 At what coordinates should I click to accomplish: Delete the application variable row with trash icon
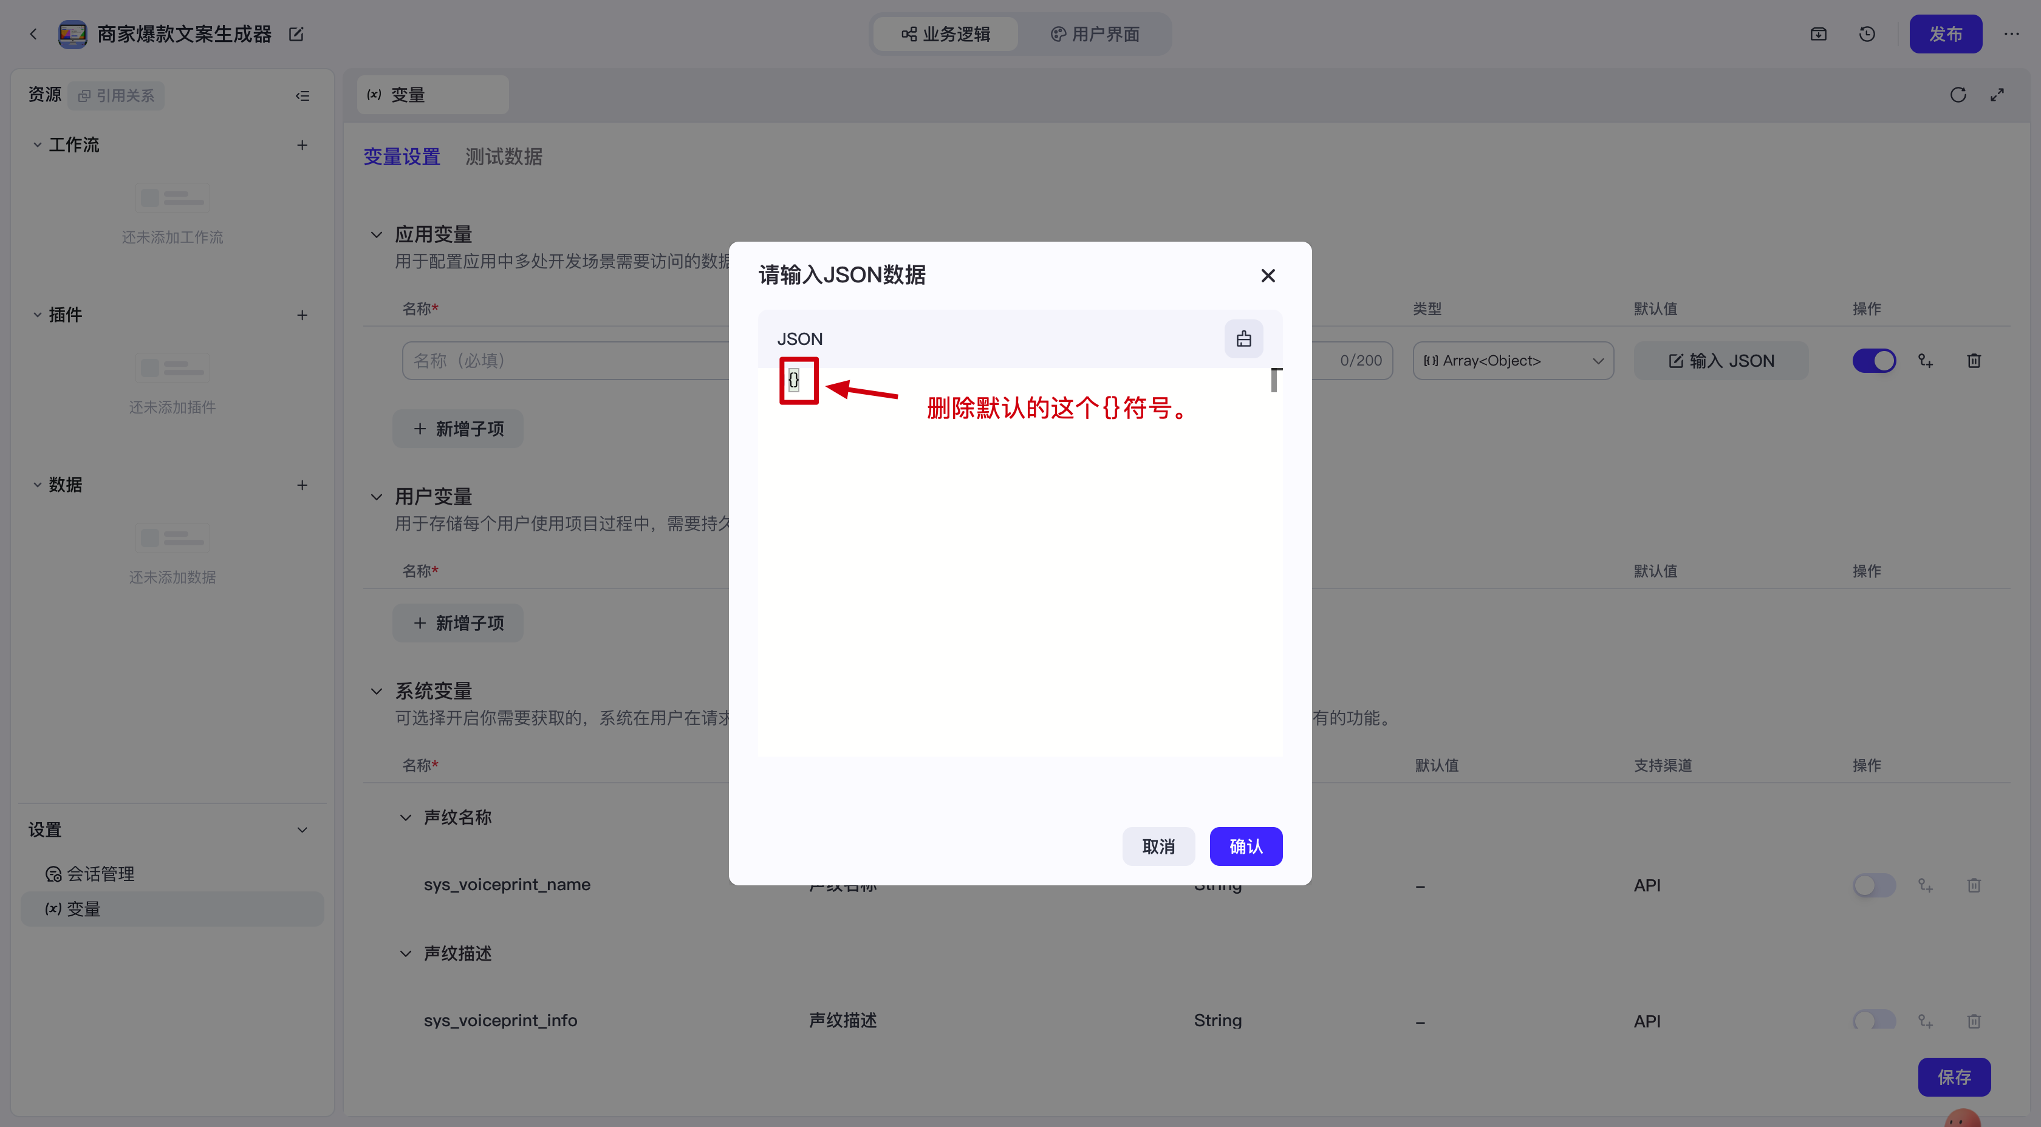(x=1974, y=361)
